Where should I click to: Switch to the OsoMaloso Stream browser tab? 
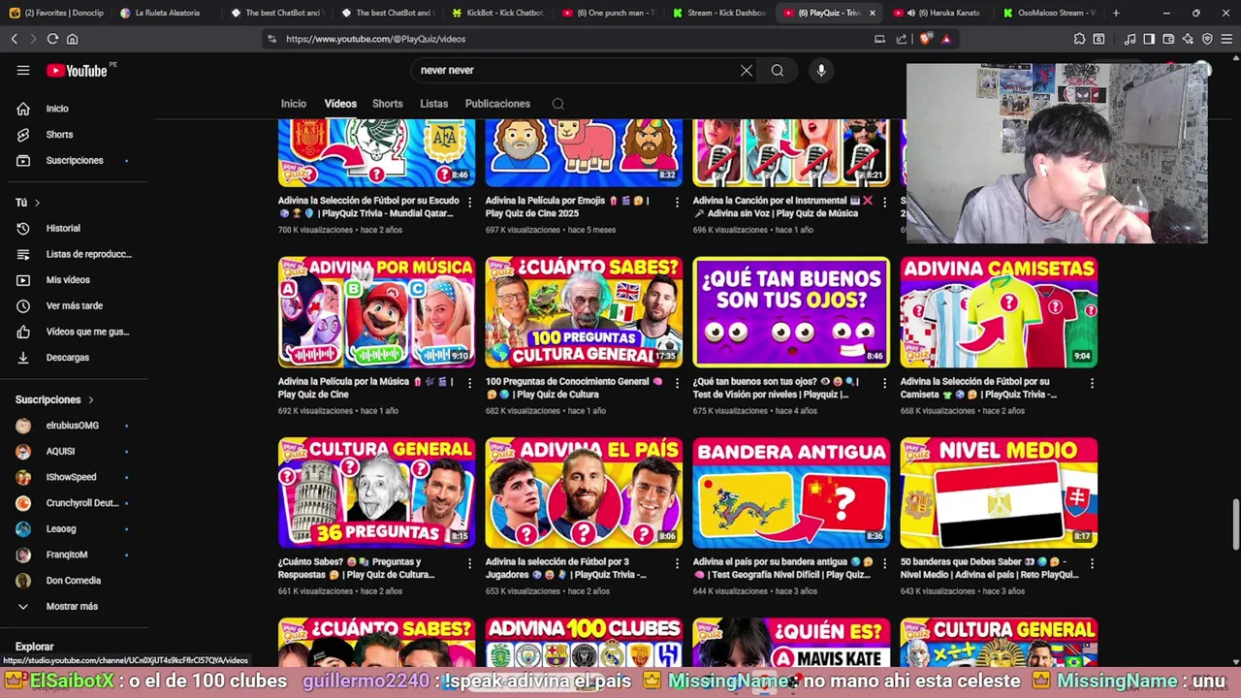point(1050,13)
